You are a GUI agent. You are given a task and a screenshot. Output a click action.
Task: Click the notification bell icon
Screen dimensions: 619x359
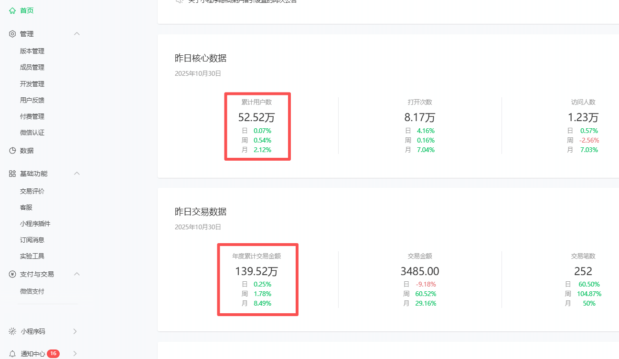pyautogui.click(x=12, y=354)
